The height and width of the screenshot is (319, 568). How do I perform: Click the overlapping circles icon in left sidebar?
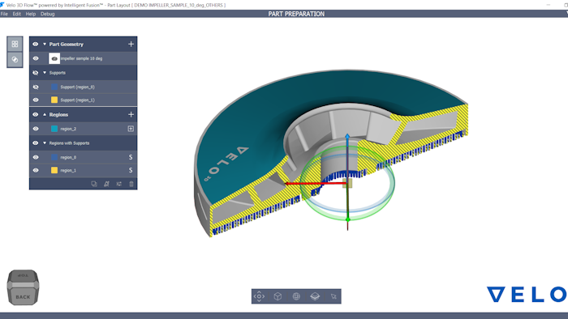click(15, 60)
